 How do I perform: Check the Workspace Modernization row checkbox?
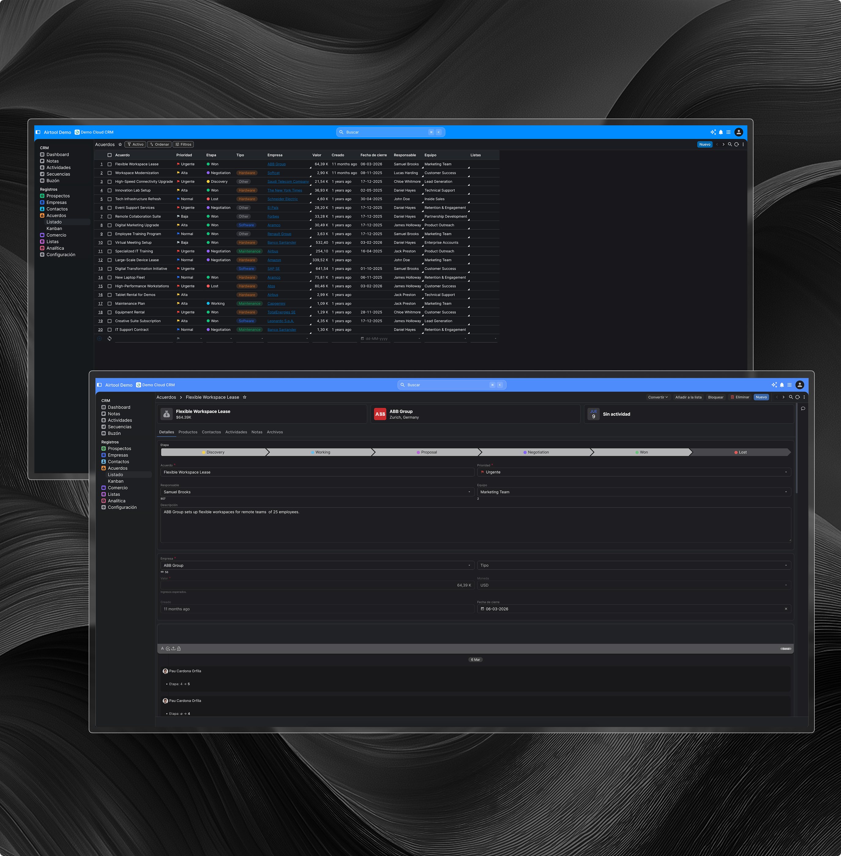(110, 173)
